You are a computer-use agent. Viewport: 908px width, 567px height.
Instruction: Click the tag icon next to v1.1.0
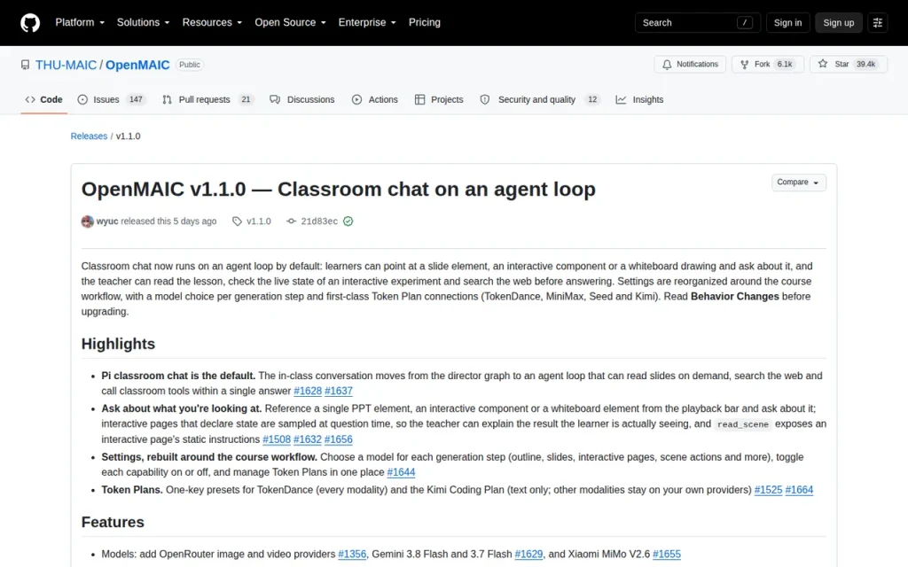[237, 221]
